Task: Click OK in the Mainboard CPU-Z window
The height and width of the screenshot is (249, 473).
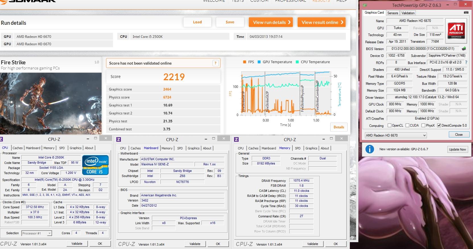Action: [x=218, y=244]
